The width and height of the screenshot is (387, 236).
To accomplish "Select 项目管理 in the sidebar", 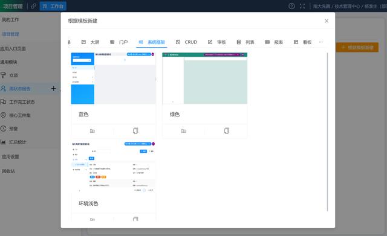I will point(10,34).
